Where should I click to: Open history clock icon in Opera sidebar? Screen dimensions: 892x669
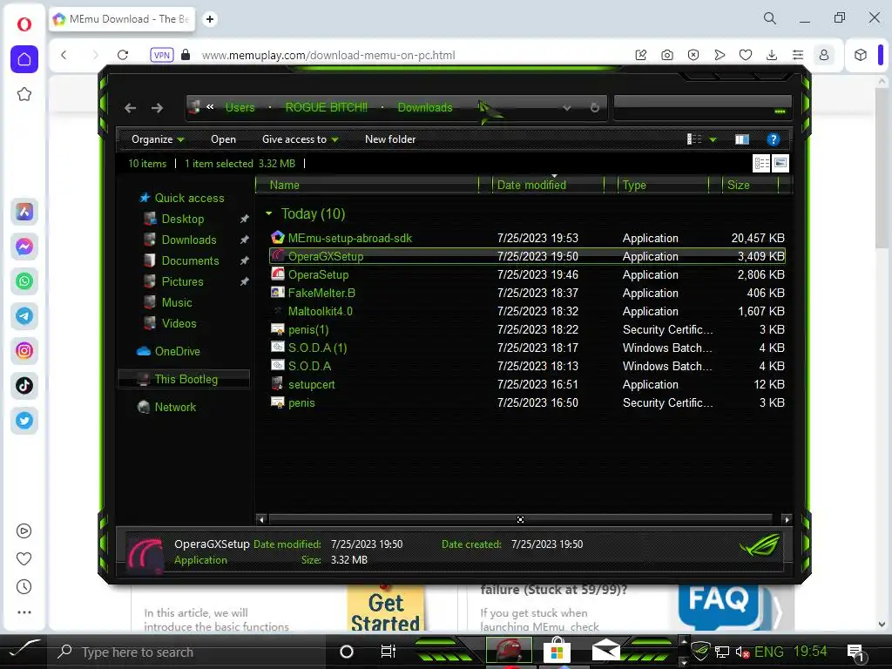(24, 586)
